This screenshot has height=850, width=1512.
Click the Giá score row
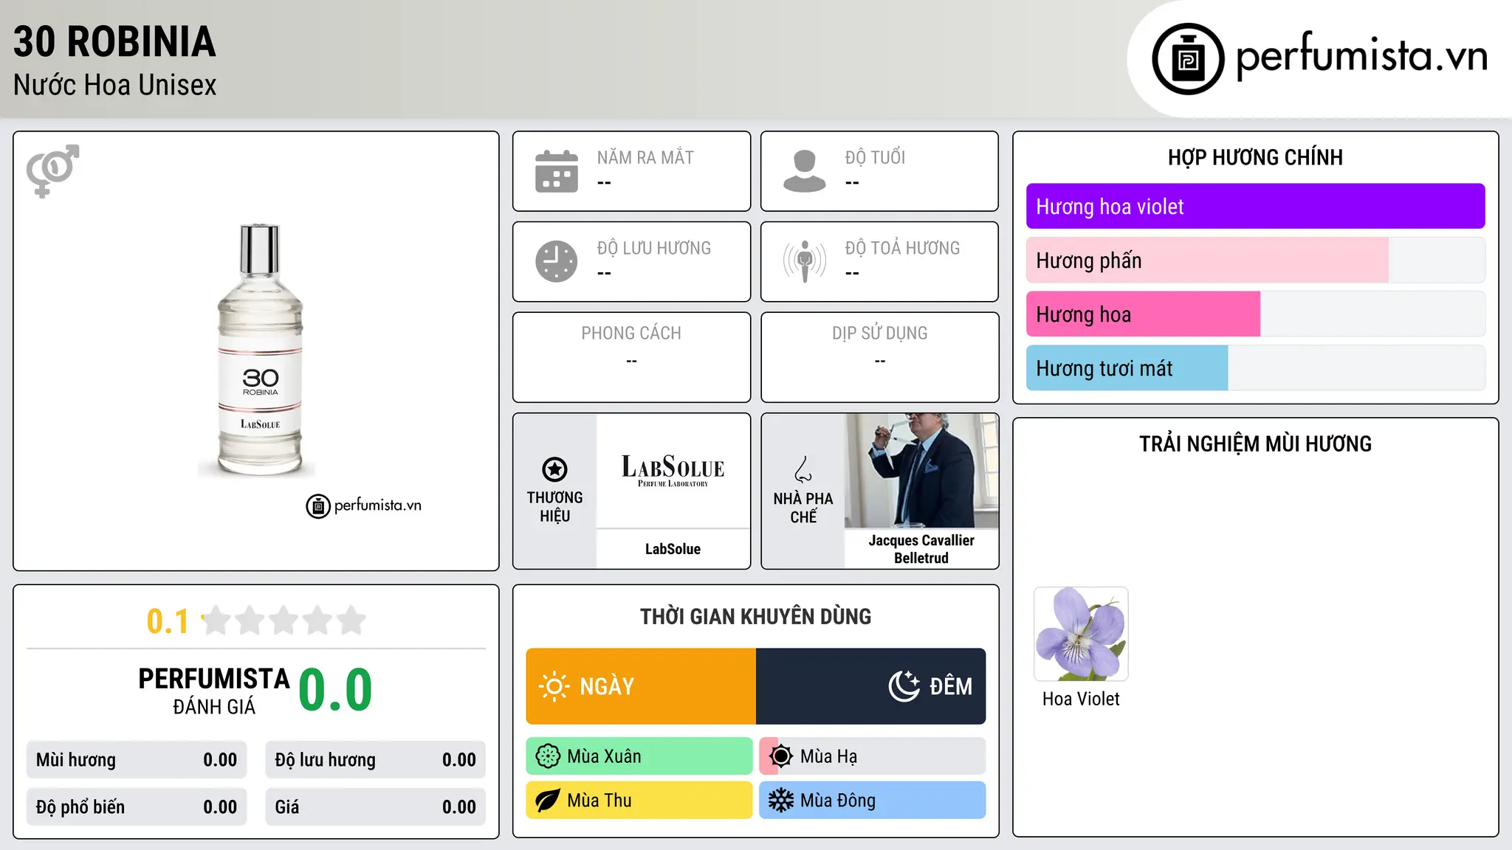pos(375,807)
